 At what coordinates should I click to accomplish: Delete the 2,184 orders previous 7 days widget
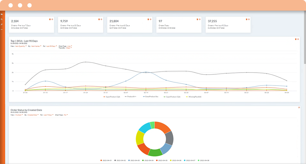[x=50, y=19]
